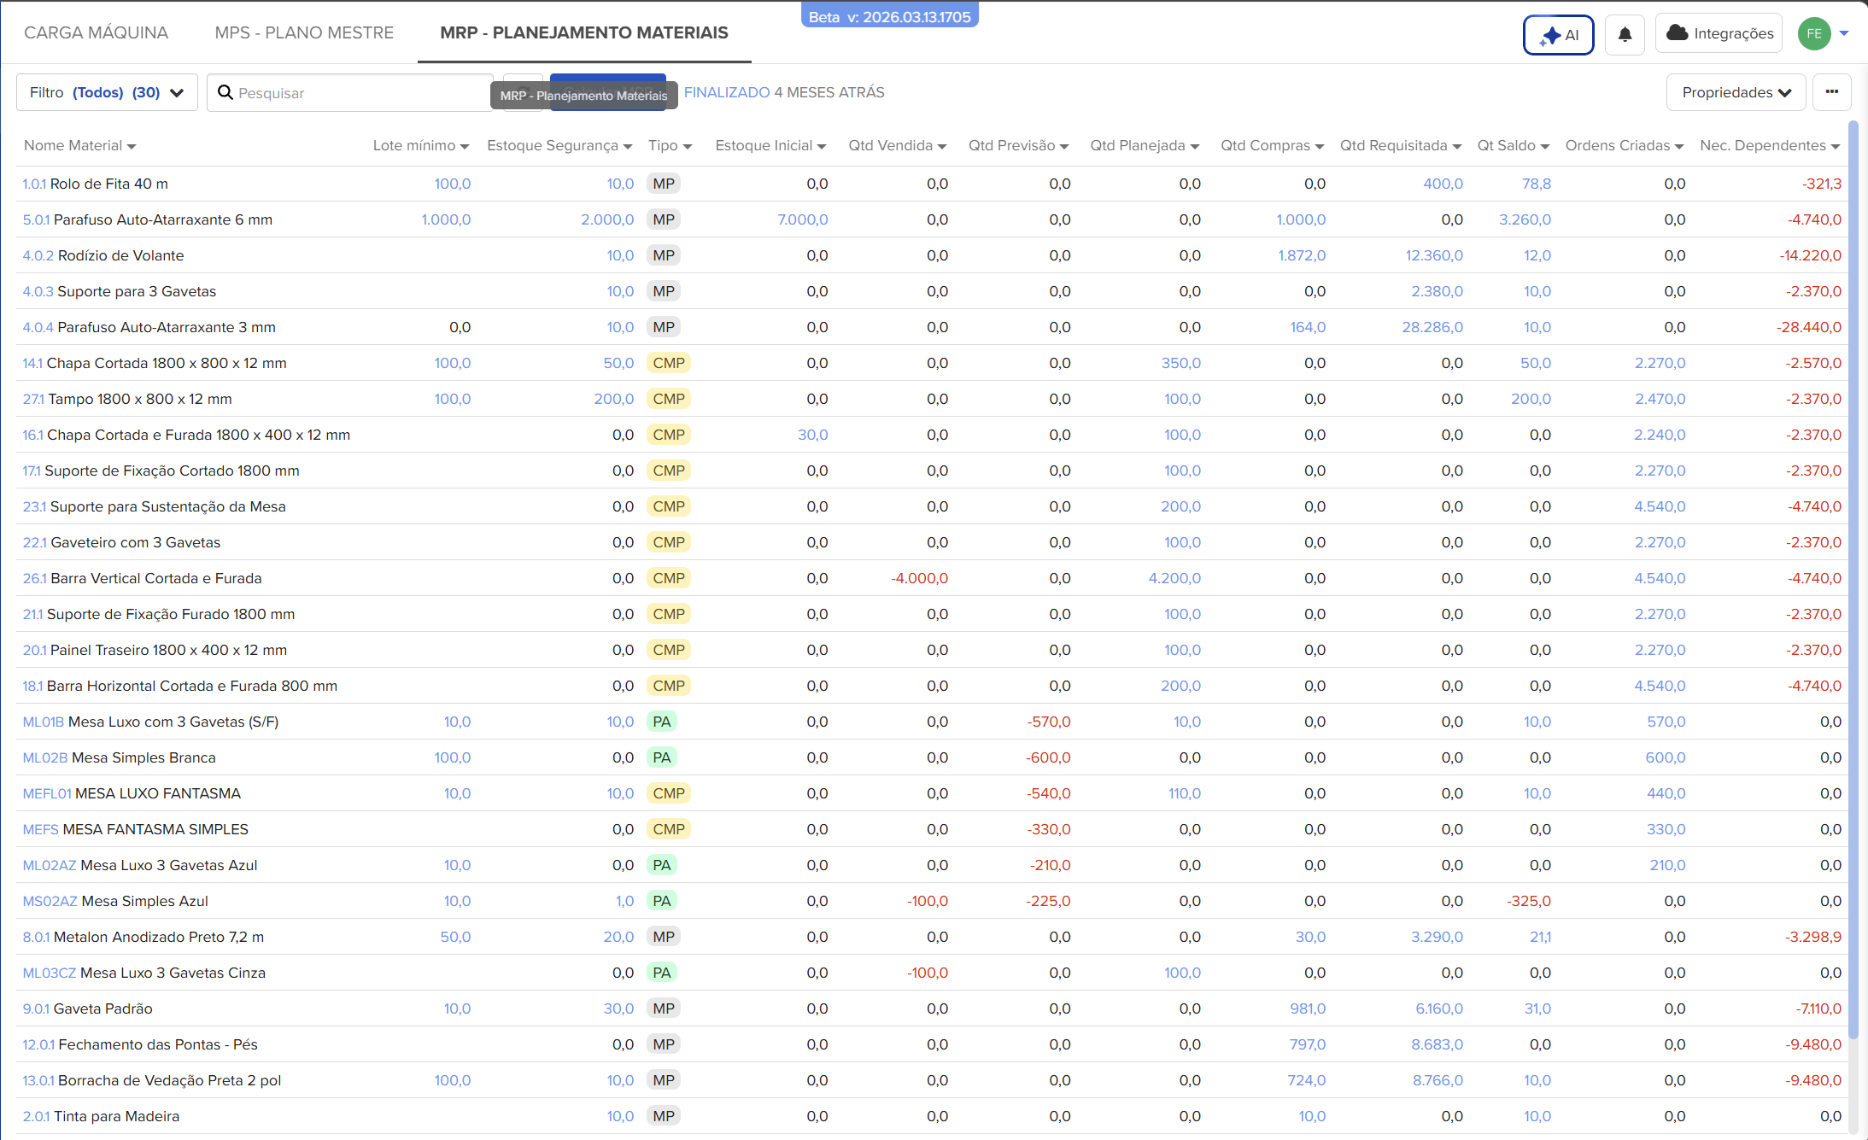Open the AI assistant button
The image size is (1868, 1140).
click(1558, 35)
